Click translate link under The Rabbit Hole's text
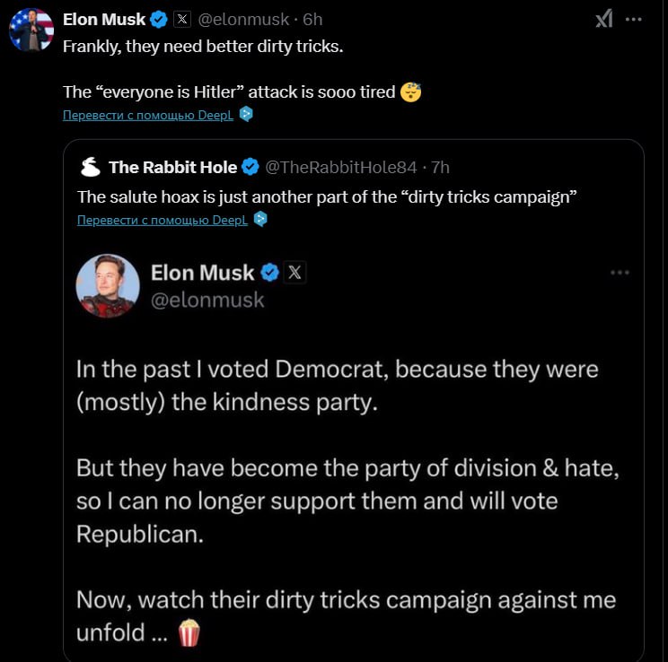Screen dimensions: 668x662 [163, 220]
